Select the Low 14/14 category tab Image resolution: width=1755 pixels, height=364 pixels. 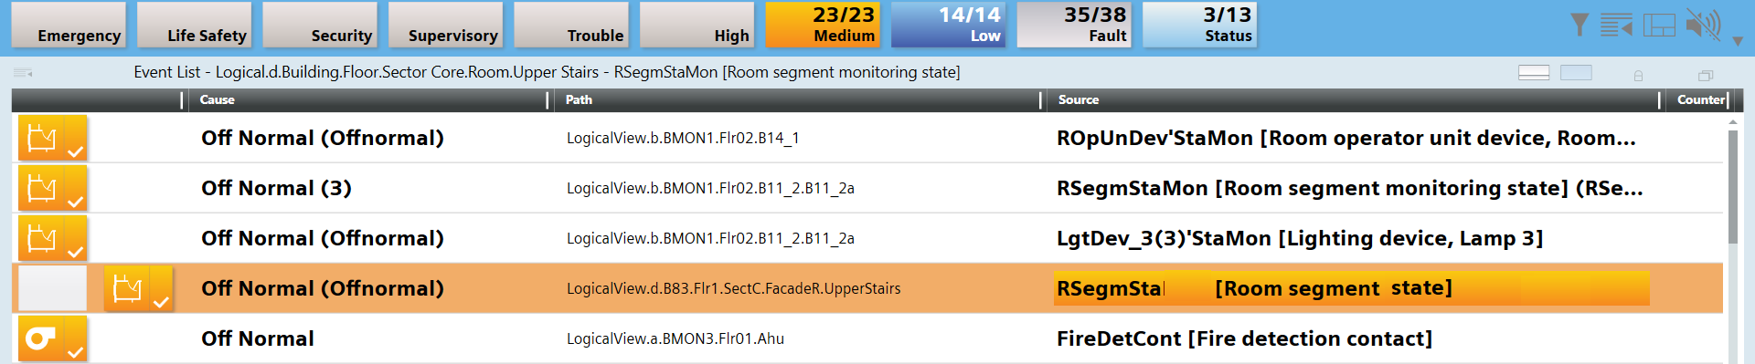(x=948, y=25)
